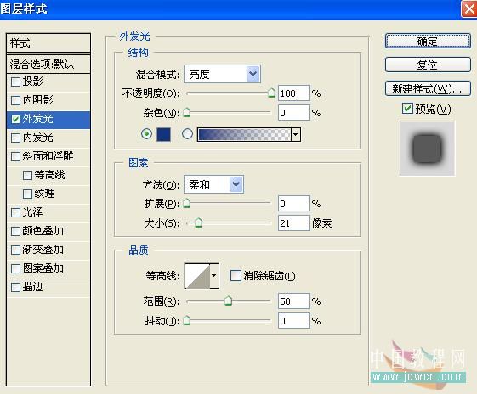Click the 大小 size slider handle
The width and height of the screenshot is (477, 394).
198,222
